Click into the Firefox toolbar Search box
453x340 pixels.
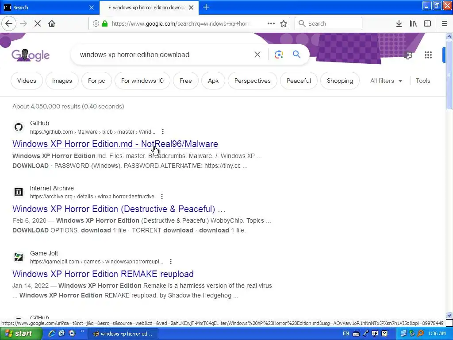pyautogui.click(x=329, y=24)
